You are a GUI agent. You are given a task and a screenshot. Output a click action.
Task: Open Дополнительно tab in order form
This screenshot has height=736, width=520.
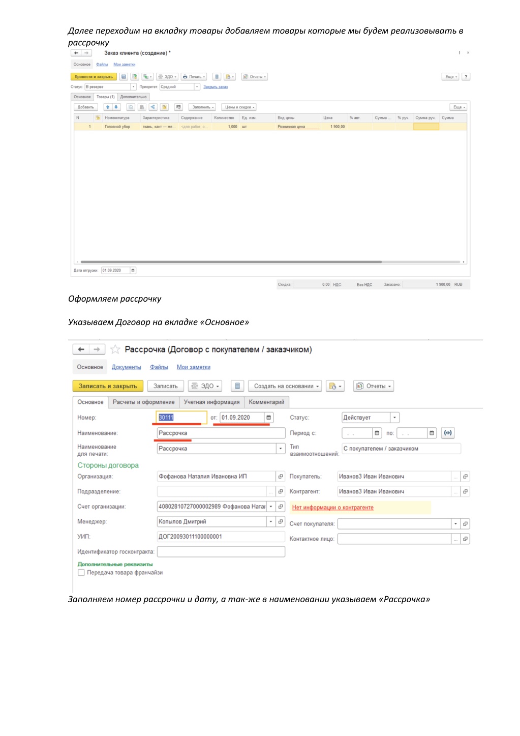133,97
